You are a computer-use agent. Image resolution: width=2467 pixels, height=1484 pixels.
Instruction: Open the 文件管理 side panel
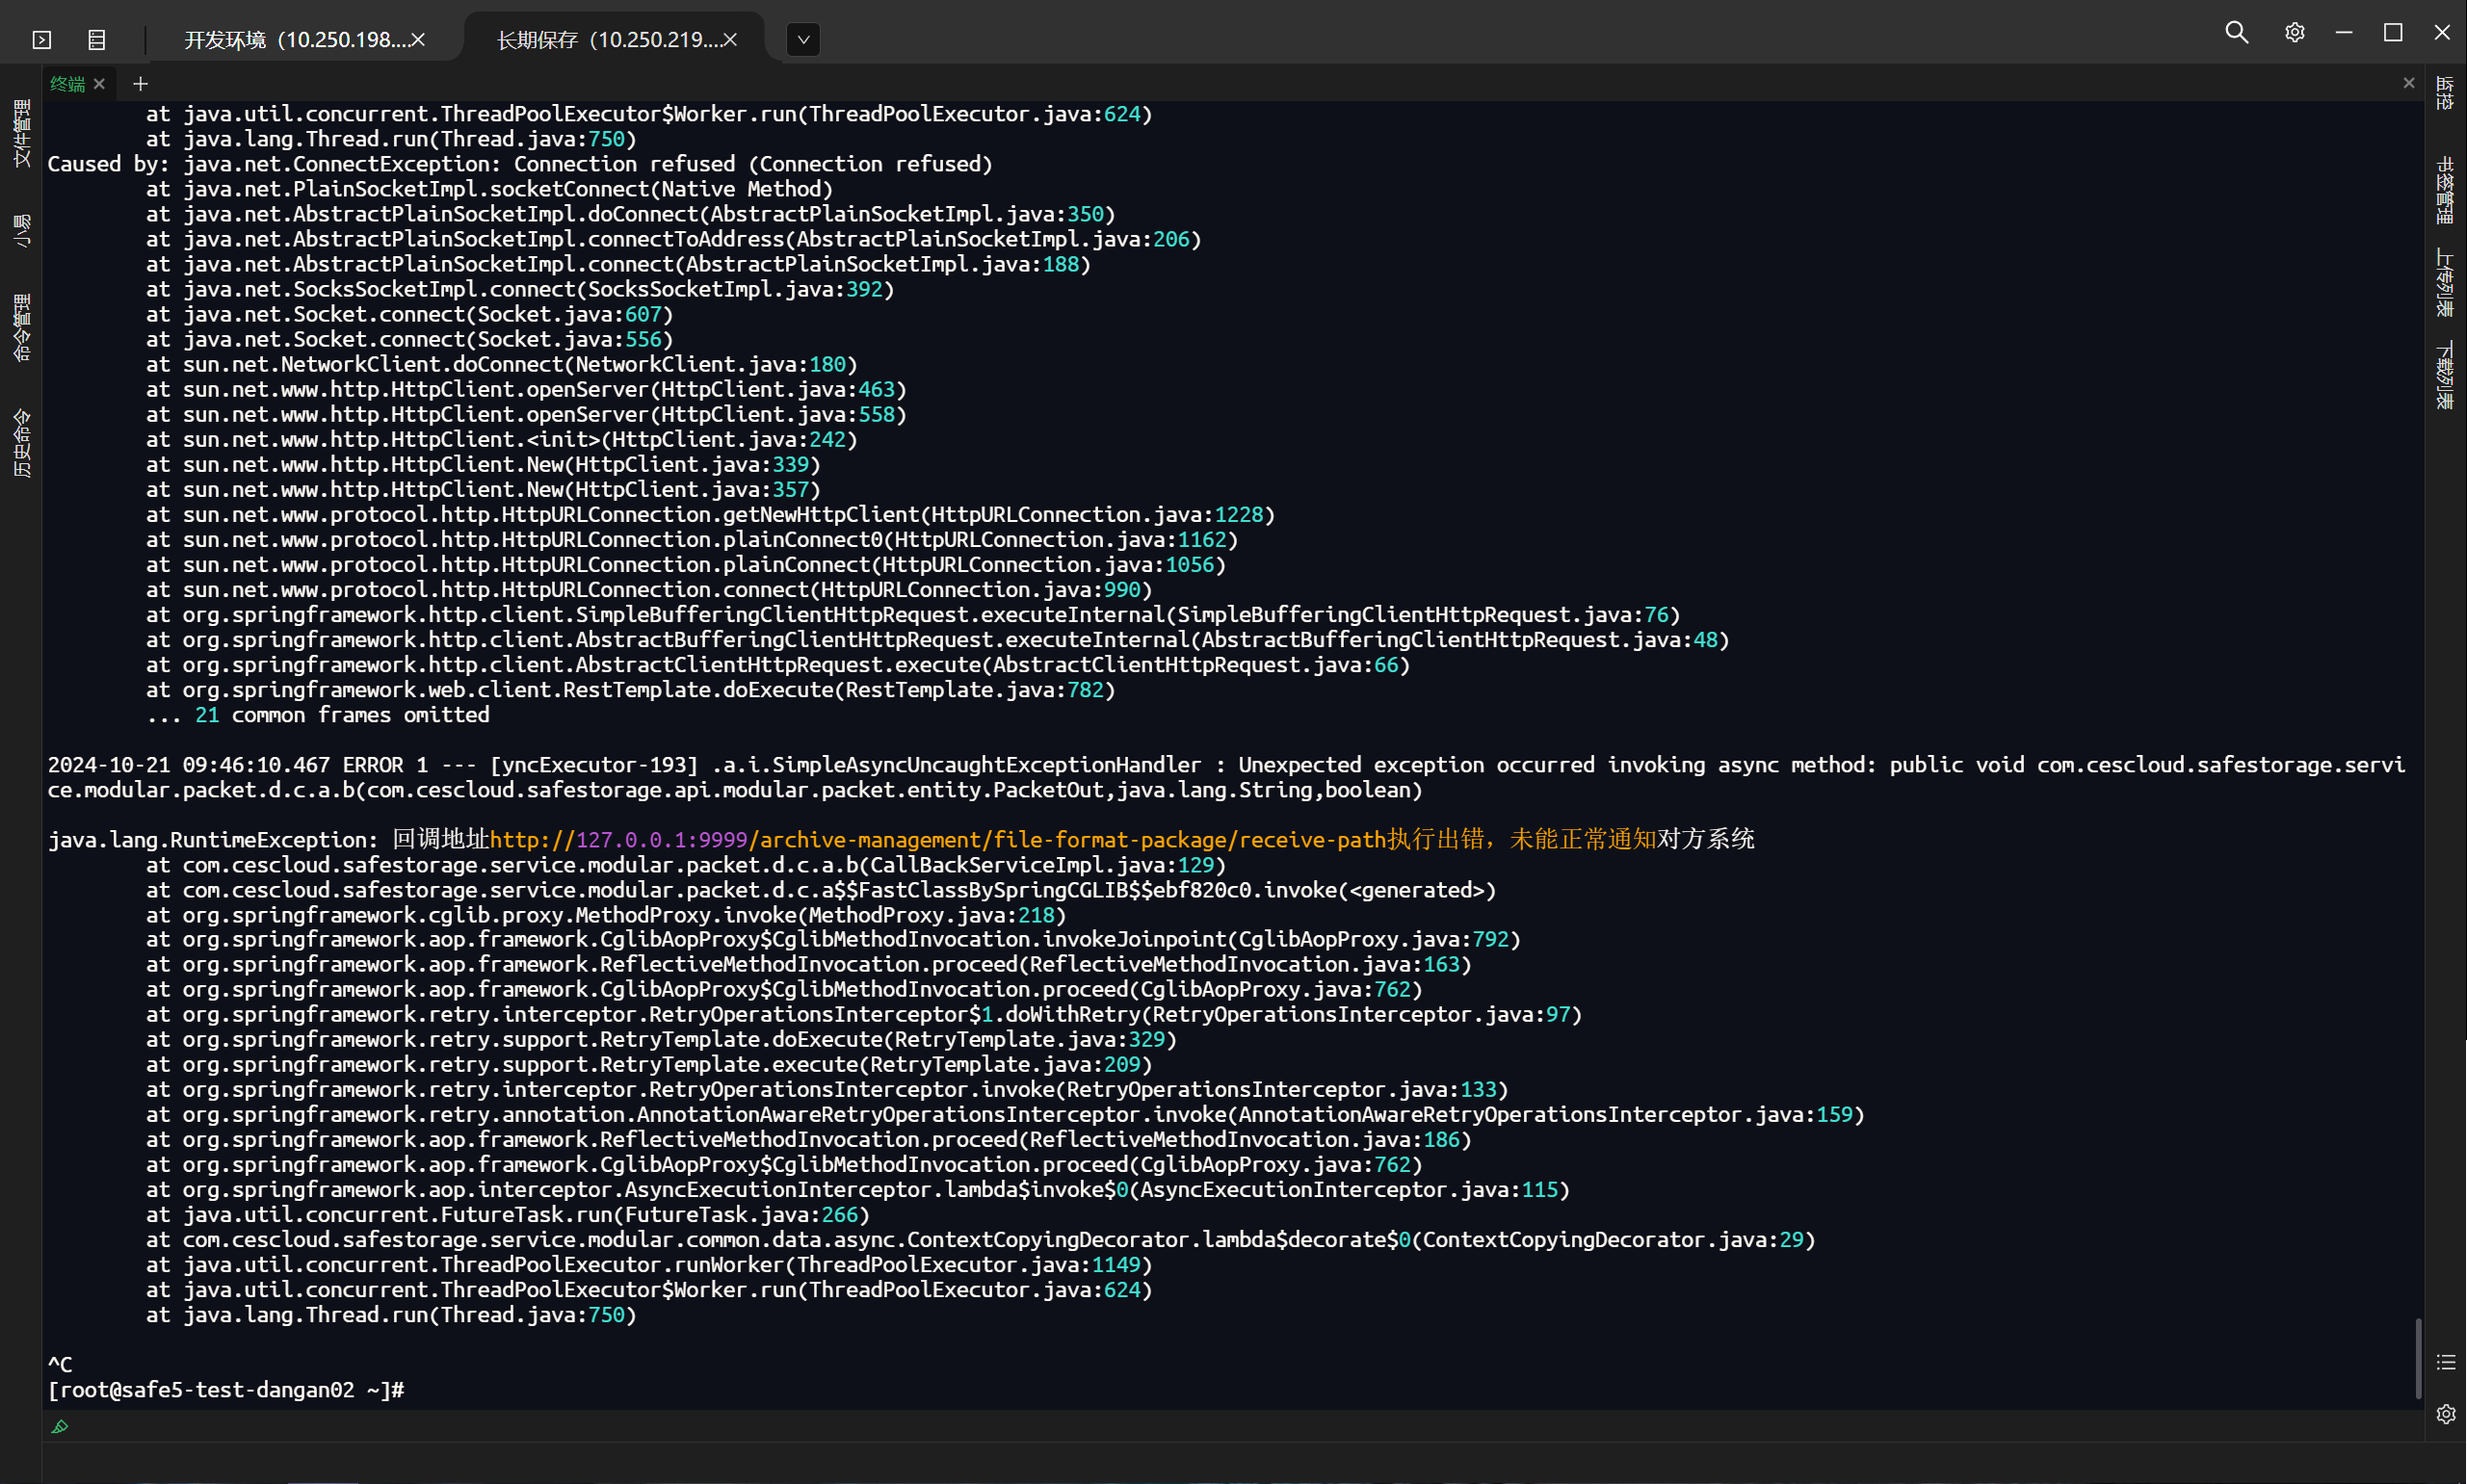[x=21, y=133]
